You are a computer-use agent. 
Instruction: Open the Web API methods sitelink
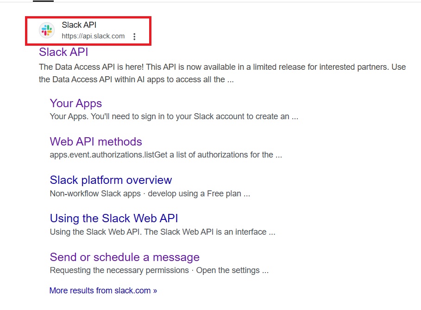pos(96,141)
